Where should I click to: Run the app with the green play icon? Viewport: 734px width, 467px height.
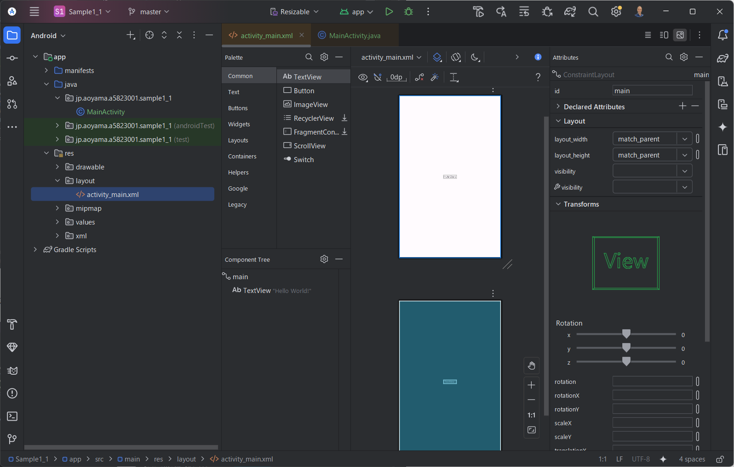pos(389,11)
